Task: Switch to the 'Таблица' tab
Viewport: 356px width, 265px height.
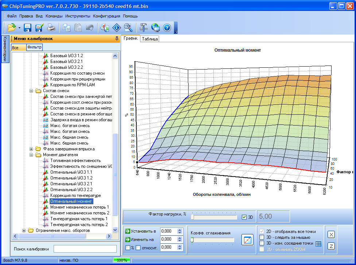Action: tap(150, 39)
